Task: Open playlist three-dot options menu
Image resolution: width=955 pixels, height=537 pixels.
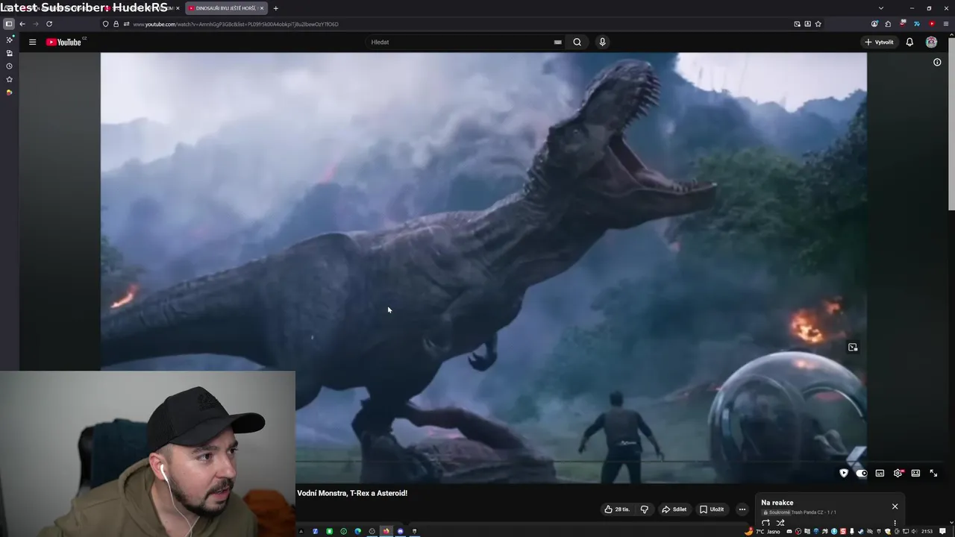Action: [x=895, y=523]
